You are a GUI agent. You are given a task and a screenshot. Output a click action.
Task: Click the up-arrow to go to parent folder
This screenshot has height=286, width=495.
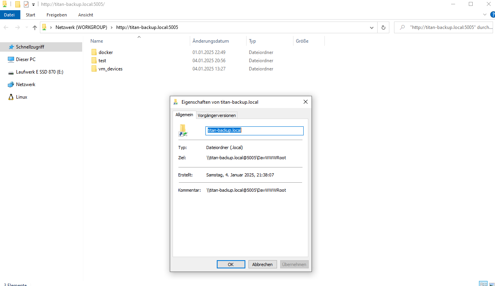pyautogui.click(x=35, y=27)
